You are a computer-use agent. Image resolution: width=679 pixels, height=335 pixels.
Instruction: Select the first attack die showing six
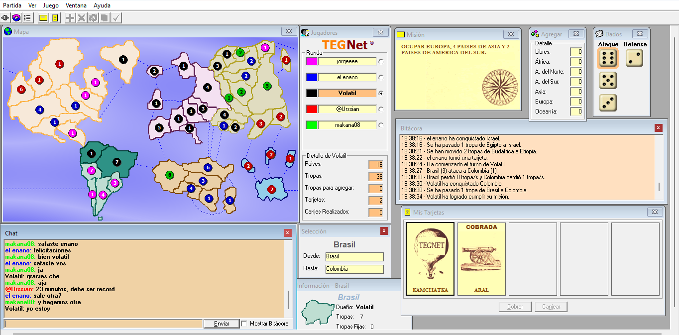tap(608, 58)
